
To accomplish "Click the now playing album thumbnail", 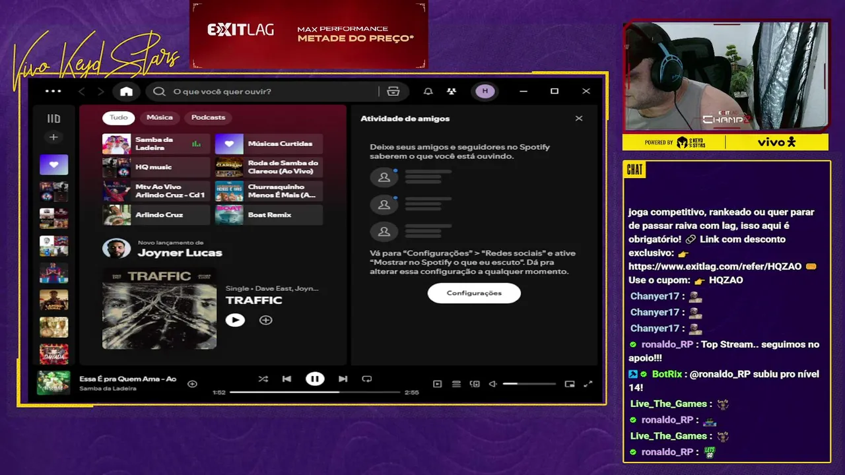I will click(53, 383).
